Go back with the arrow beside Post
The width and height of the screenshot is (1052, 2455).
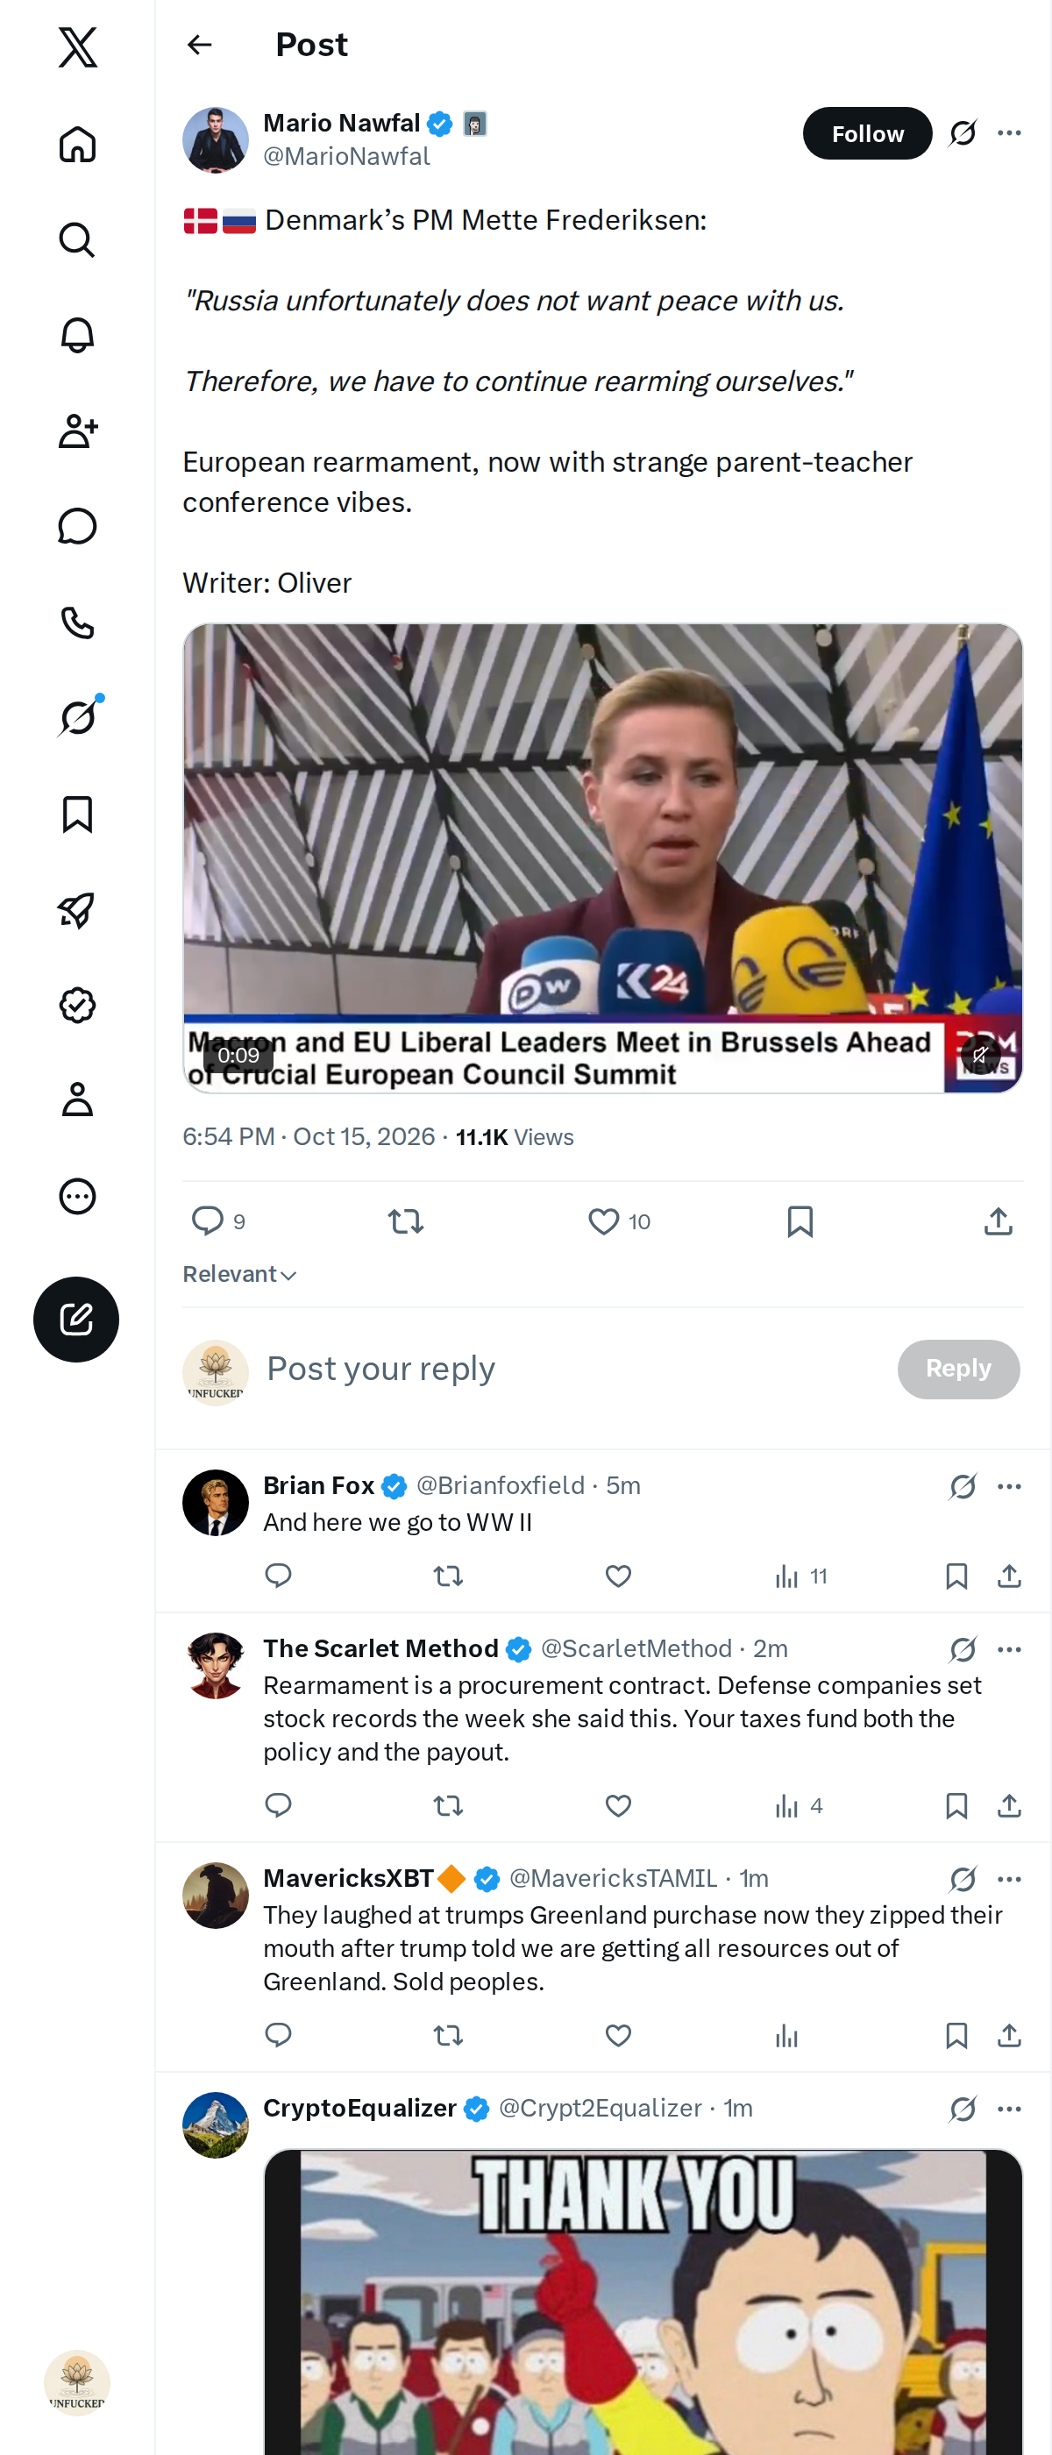tap(199, 45)
